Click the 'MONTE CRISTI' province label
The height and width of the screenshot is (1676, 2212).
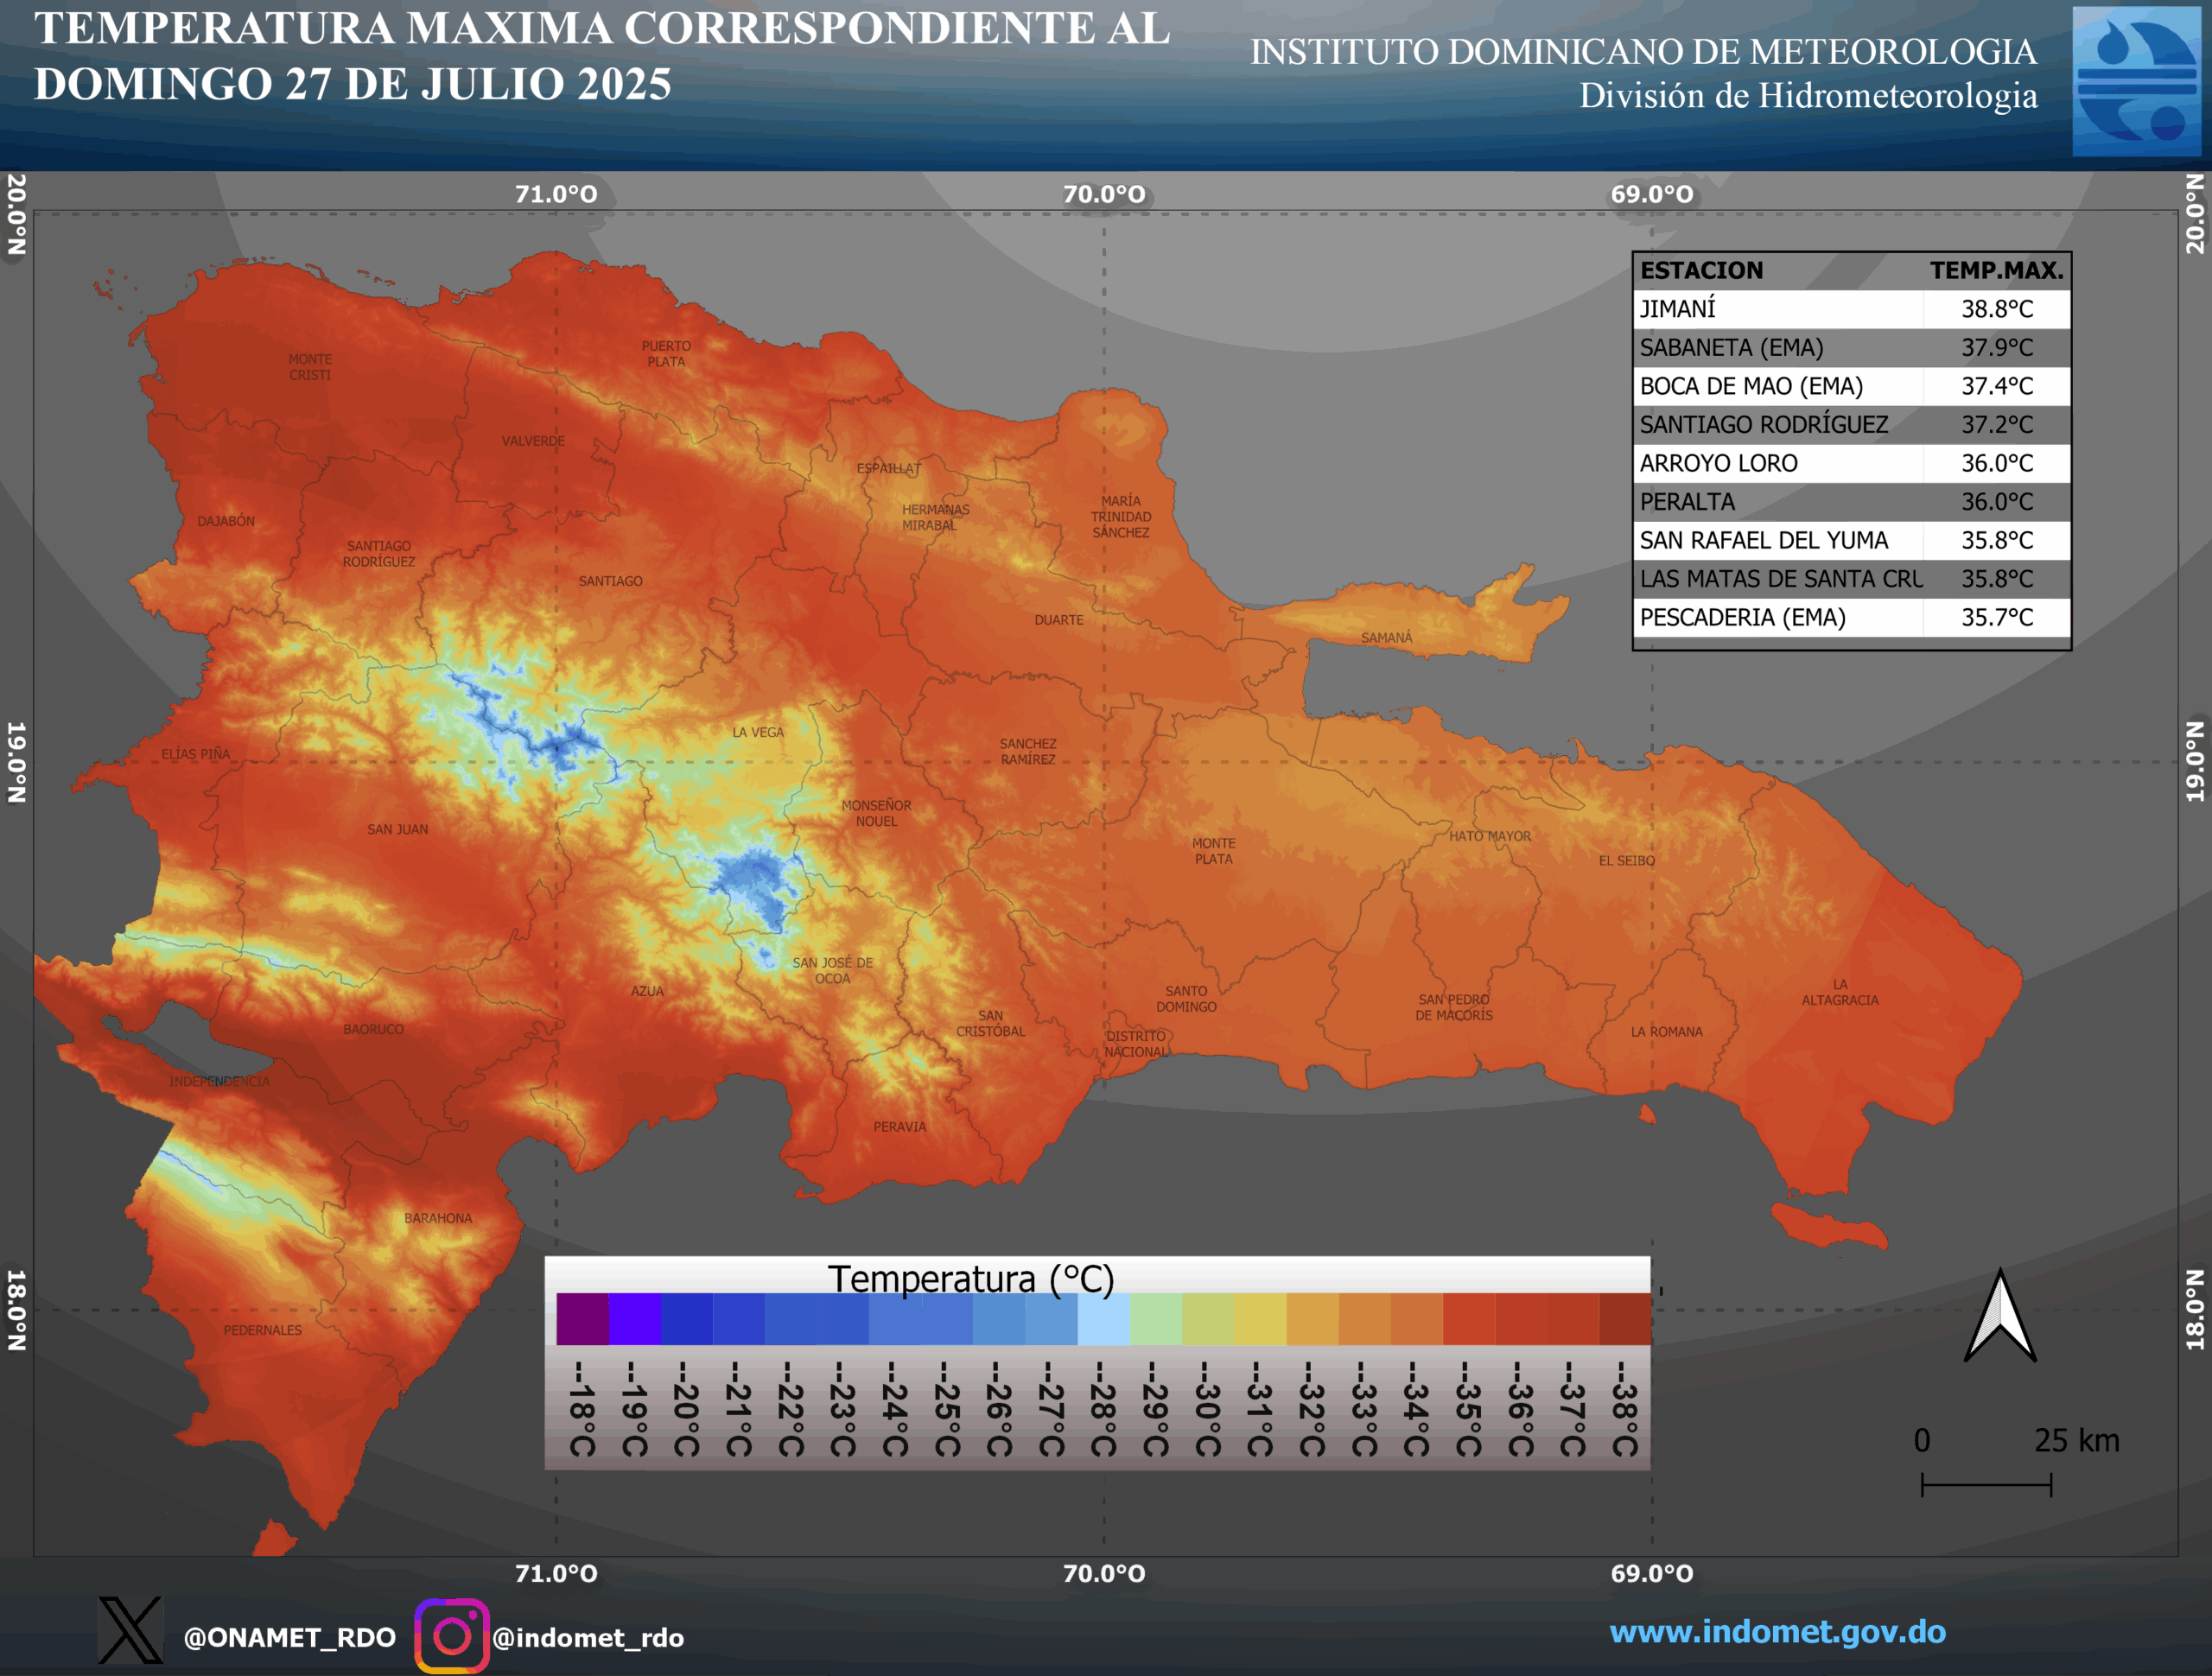pyautogui.click(x=310, y=367)
